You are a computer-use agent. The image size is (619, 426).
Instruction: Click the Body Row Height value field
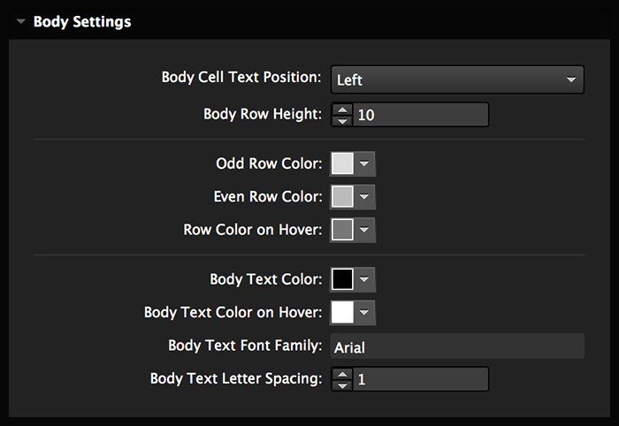tap(420, 115)
